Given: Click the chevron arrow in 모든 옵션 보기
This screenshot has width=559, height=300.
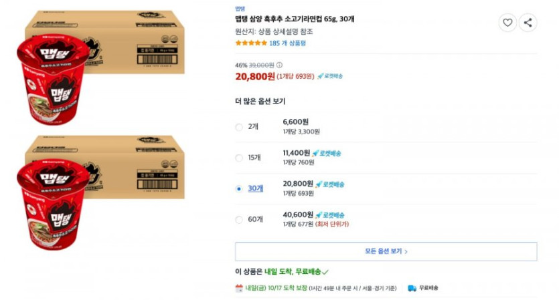Looking at the screenshot, I should [x=406, y=252].
